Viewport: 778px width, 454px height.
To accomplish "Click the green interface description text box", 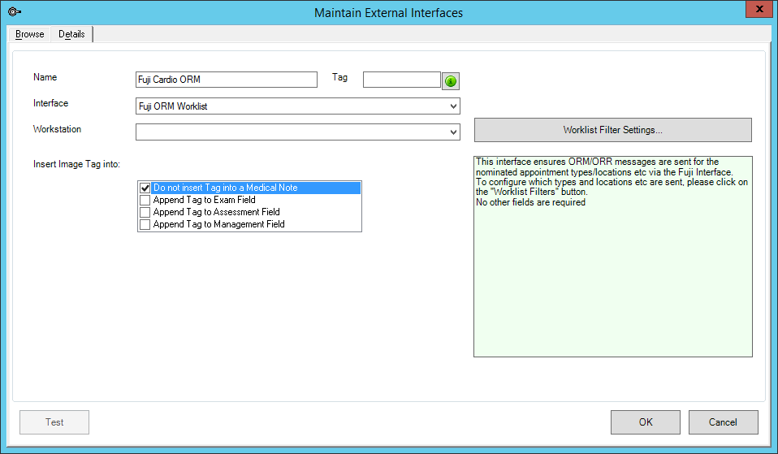I will tap(613, 257).
